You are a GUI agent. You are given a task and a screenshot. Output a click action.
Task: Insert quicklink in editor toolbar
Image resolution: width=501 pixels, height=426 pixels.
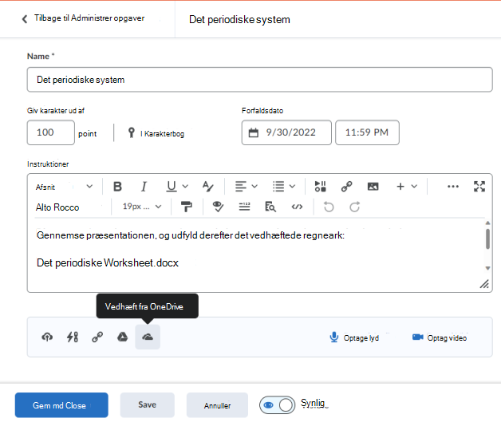point(346,187)
